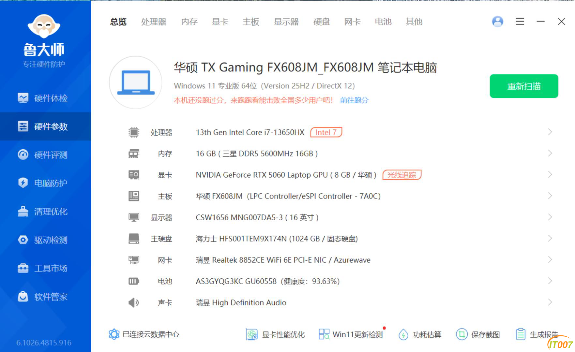The width and height of the screenshot is (575, 352).
Task: Click the battery health 93.63% text
Action: [310, 281]
